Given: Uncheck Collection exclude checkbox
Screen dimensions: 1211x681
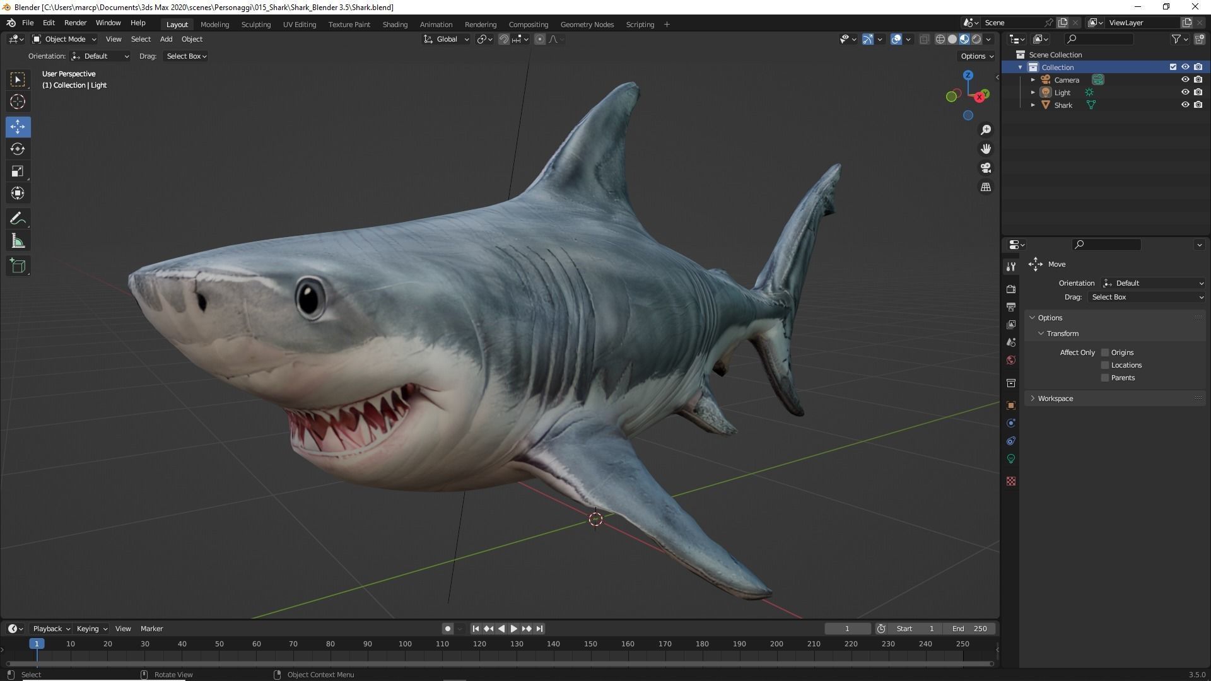Looking at the screenshot, I should 1173,67.
